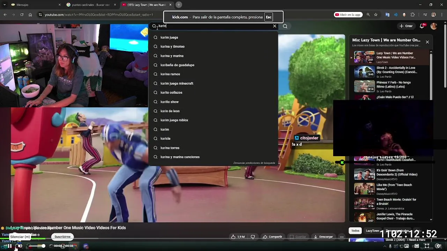The image size is (447, 251).
Task: Play "Teen Beach Movie: Cruisin' for a Bruisin'" item
Action: [x=389, y=204]
